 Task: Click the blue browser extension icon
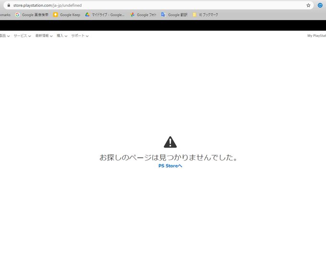[320, 5]
